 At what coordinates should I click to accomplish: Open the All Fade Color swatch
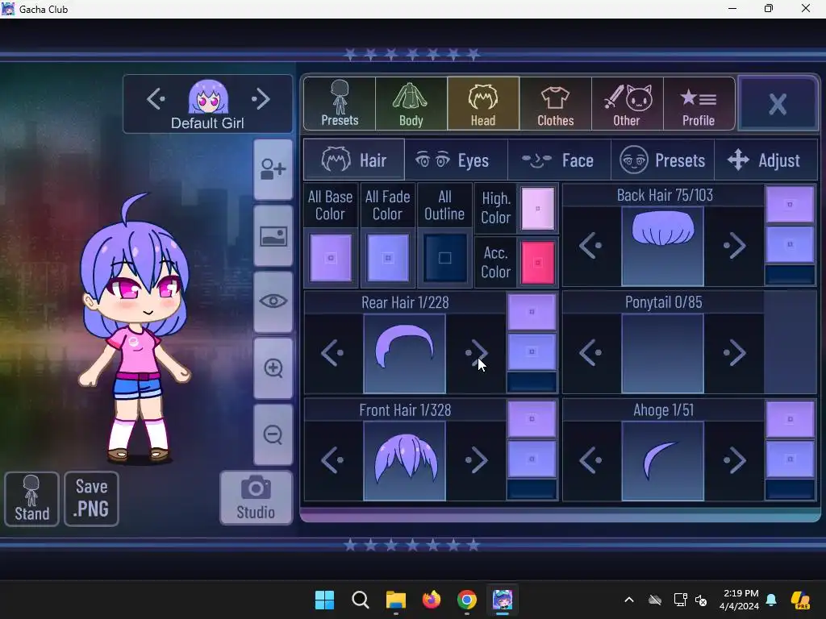[388, 258]
